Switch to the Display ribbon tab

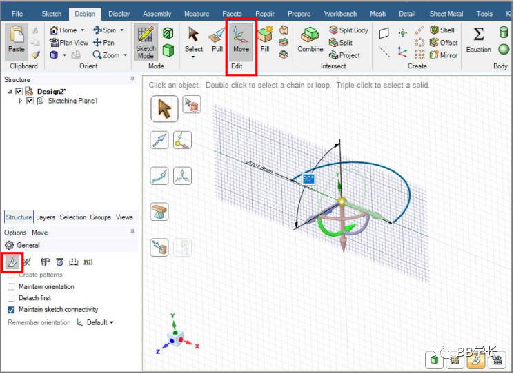click(x=119, y=14)
